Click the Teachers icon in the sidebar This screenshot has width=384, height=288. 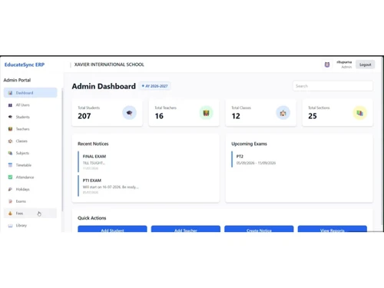tap(10, 129)
